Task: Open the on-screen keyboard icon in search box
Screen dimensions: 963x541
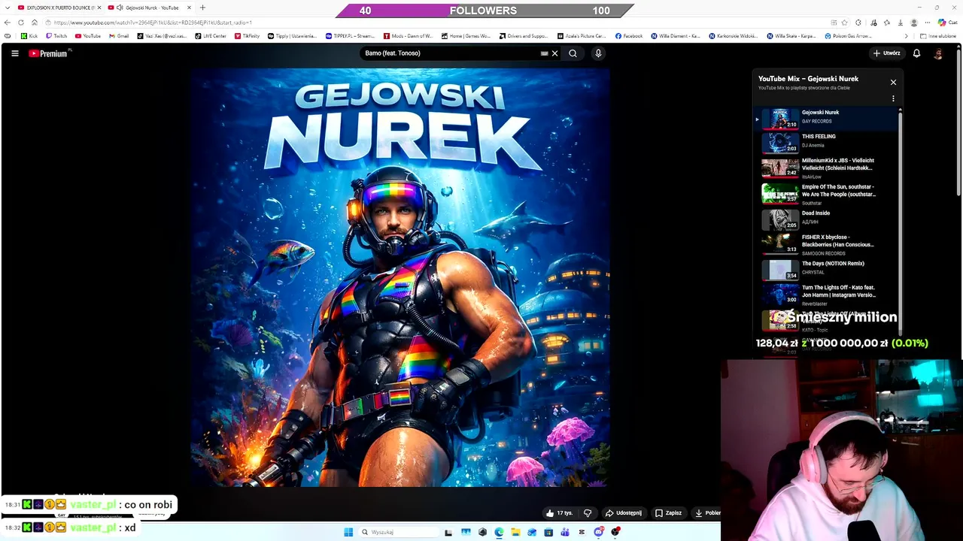Action: [x=544, y=53]
